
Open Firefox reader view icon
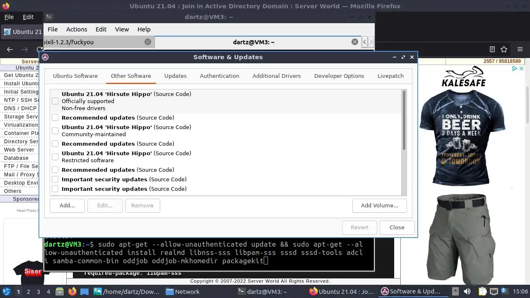(x=492, y=49)
